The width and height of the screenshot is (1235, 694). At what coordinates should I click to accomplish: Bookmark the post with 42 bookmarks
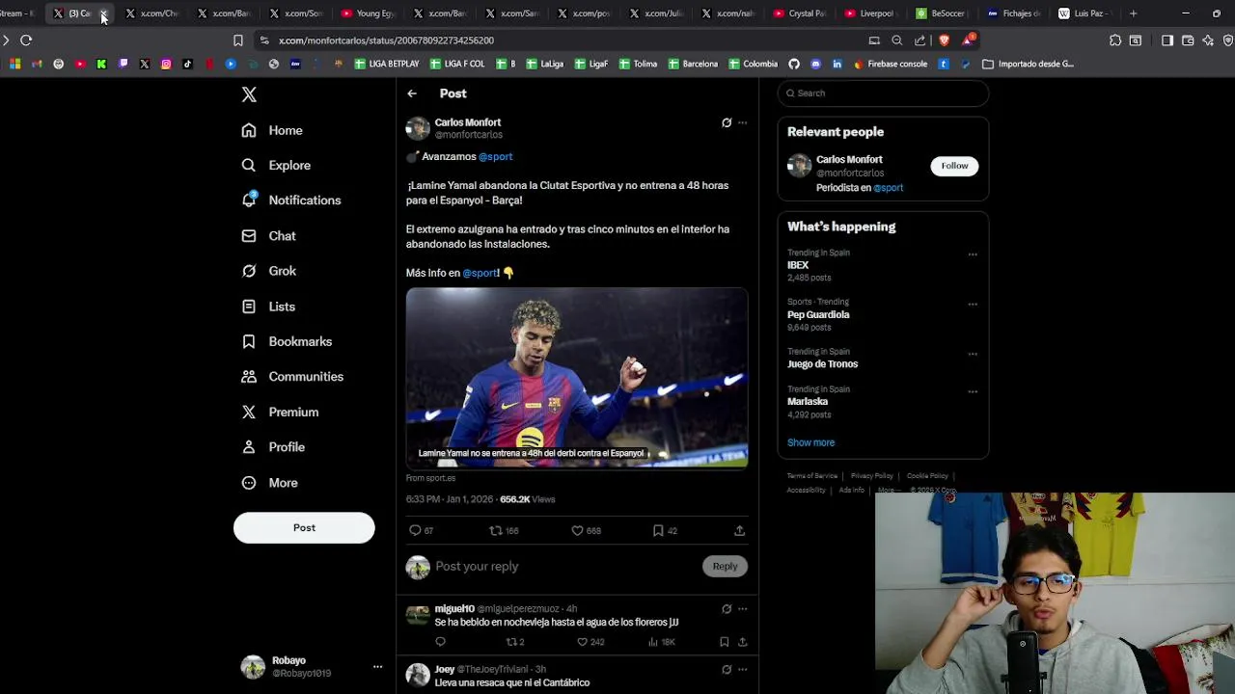tap(658, 530)
